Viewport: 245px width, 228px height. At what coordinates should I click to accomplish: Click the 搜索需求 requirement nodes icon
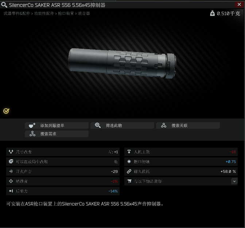click(32, 134)
